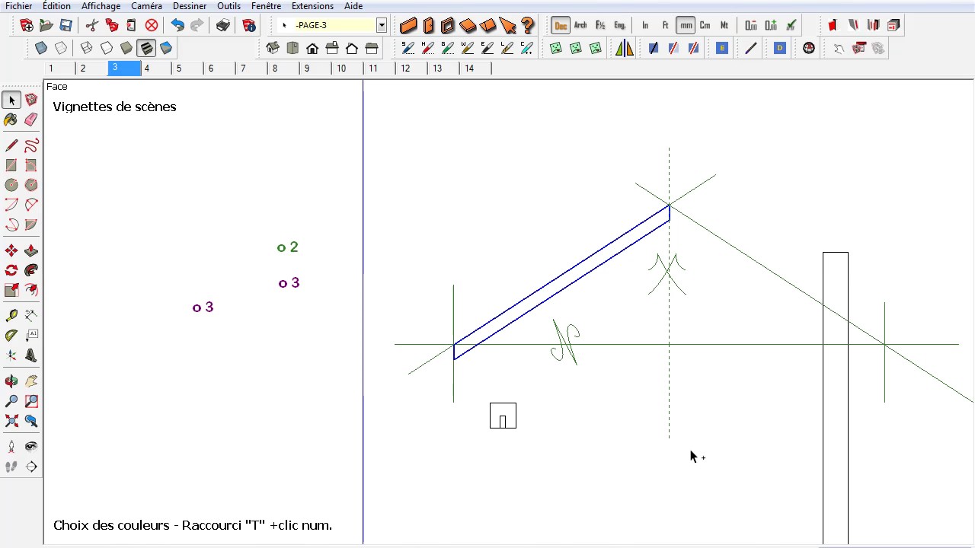Switch to scene tab 1
This screenshot has width=975, height=548.
tap(59, 68)
